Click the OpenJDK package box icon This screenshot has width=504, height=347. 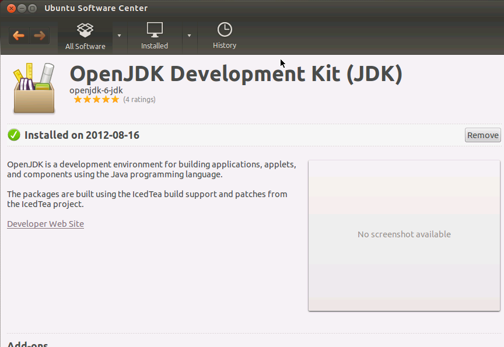pos(34,89)
